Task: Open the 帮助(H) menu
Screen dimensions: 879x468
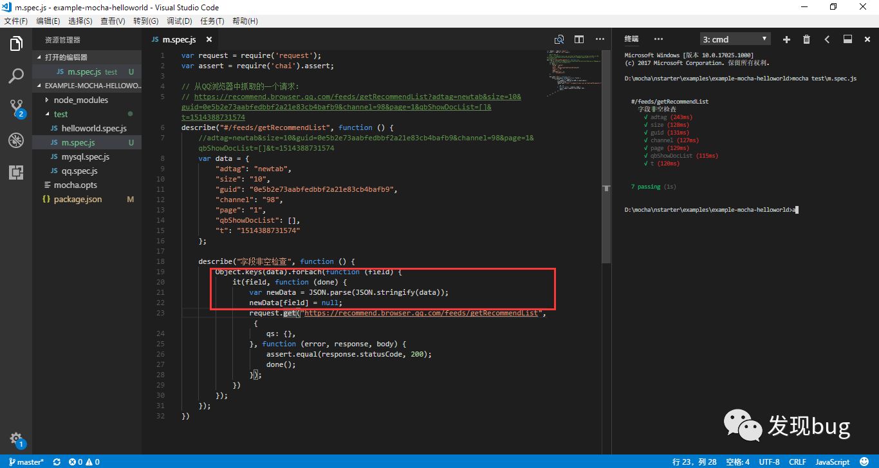Action: [244, 21]
